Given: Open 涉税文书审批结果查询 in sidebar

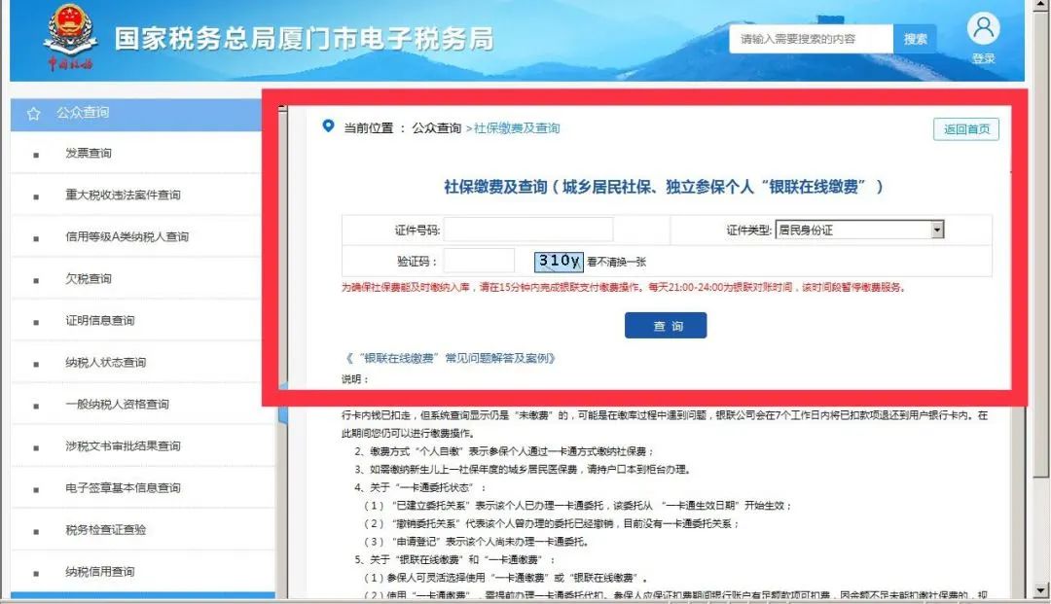Looking at the screenshot, I should click(123, 446).
